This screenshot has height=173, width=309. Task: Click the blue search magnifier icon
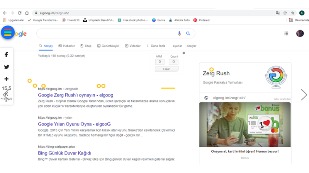[188, 34]
